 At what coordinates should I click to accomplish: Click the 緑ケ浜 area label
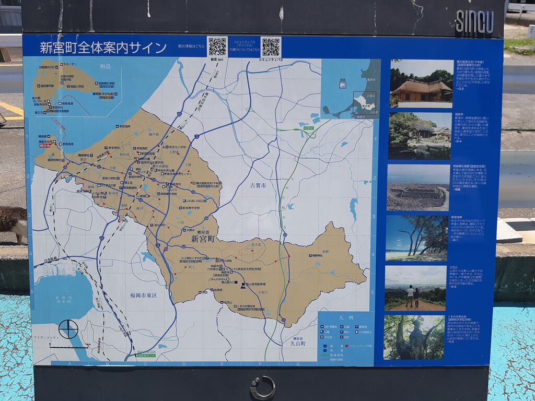click(154, 134)
